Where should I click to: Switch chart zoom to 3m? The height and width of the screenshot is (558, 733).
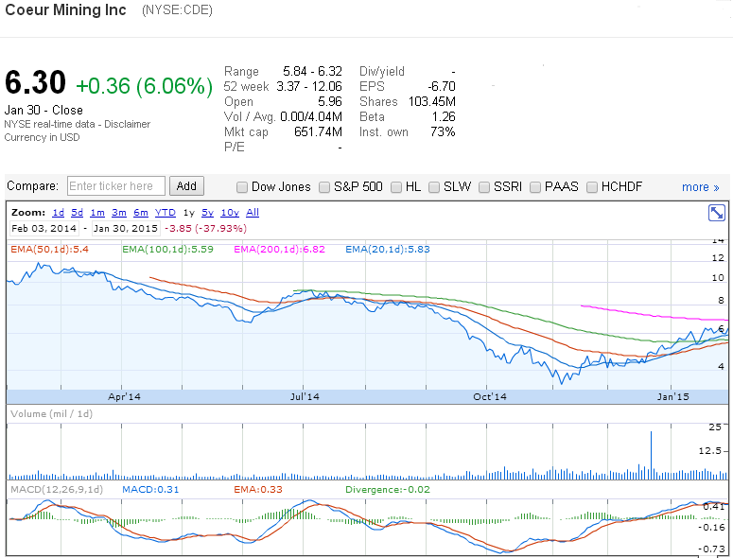119,213
